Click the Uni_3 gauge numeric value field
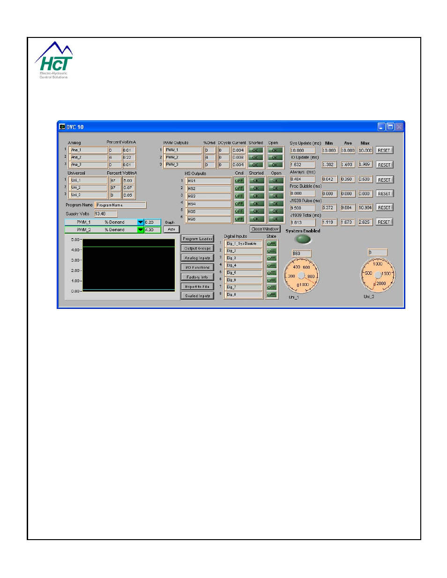The image size is (447, 578). point(378,253)
